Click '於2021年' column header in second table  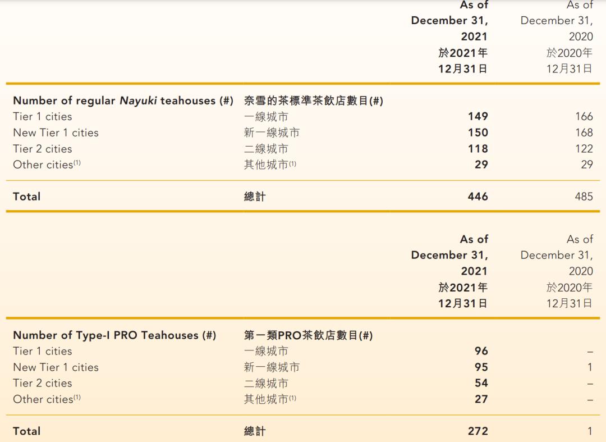(x=462, y=288)
